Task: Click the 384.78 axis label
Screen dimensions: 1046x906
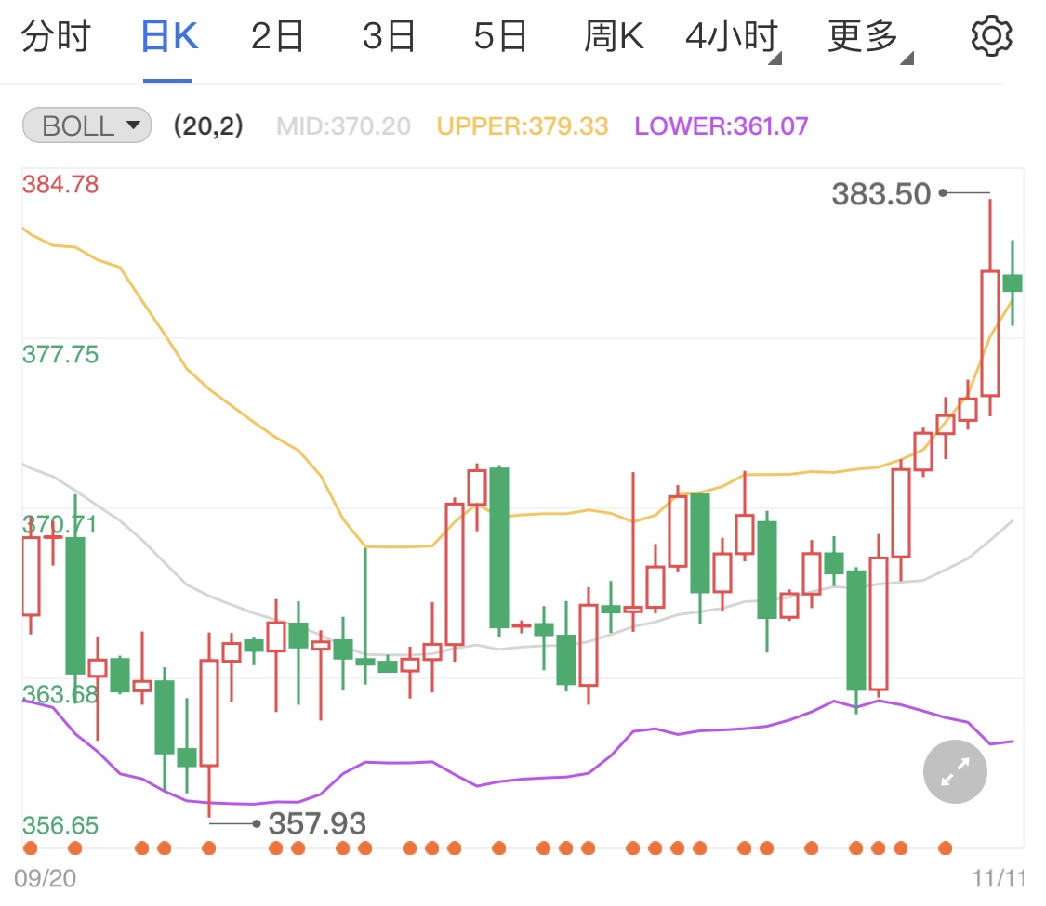Action: pos(60,184)
